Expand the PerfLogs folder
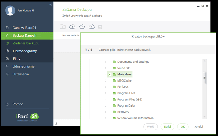 click(x=106, y=87)
